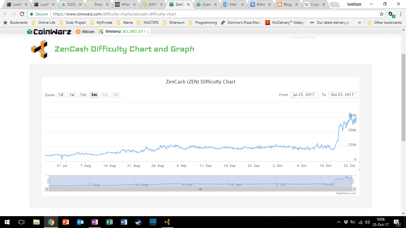The width and height of the screenshot is (406, 228).
Task: Set chart zoom to 1w
Action: 72,95
